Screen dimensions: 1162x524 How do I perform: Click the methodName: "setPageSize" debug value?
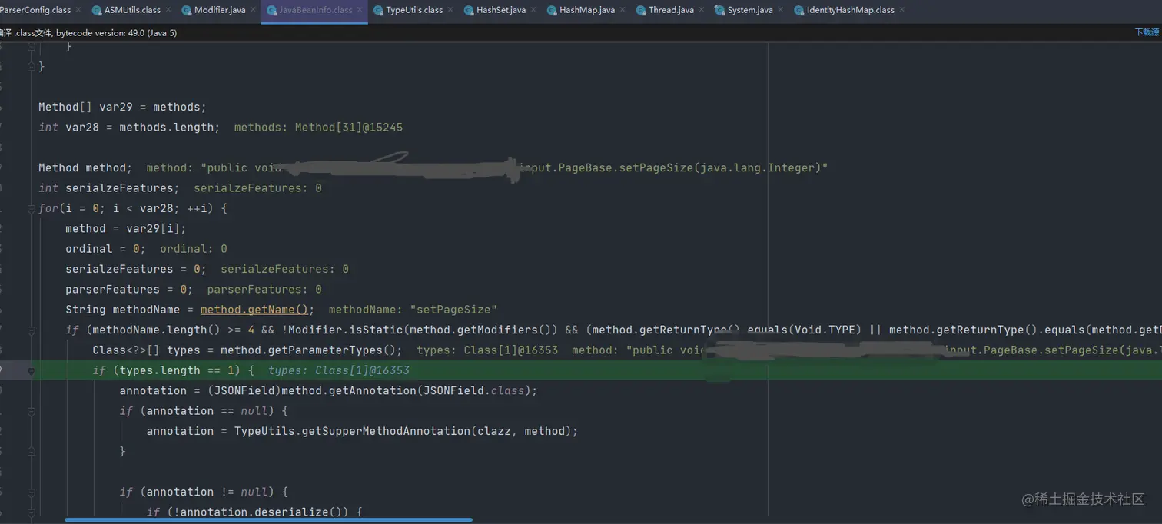point(413,310)
